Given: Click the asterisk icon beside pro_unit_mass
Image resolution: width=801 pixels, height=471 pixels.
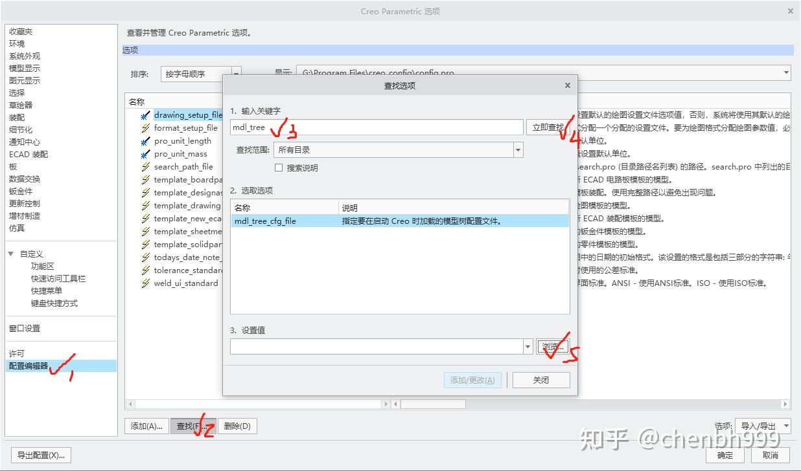Looking at the screenshot, I should click(x=146, y=154).
